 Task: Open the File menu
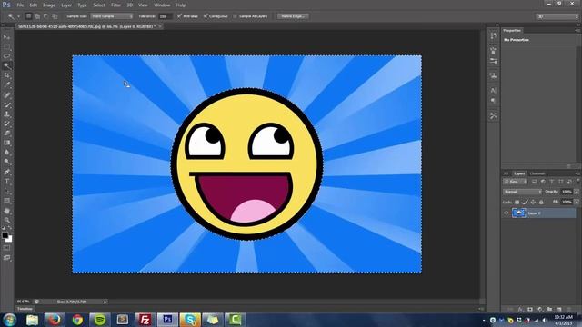pyautogui.click(x=20, y=5)
